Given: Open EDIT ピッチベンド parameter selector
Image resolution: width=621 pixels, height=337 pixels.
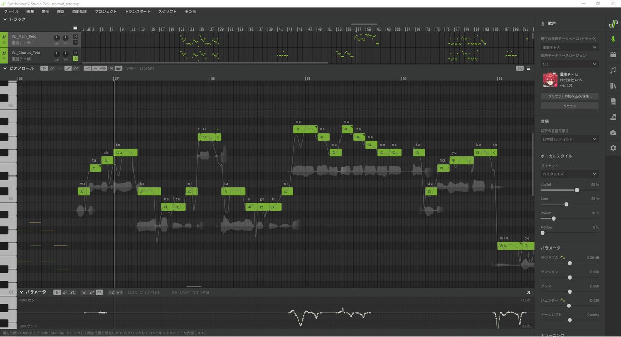Looking at the screenshot, I should pyautogui.click(x=145, y=292).
